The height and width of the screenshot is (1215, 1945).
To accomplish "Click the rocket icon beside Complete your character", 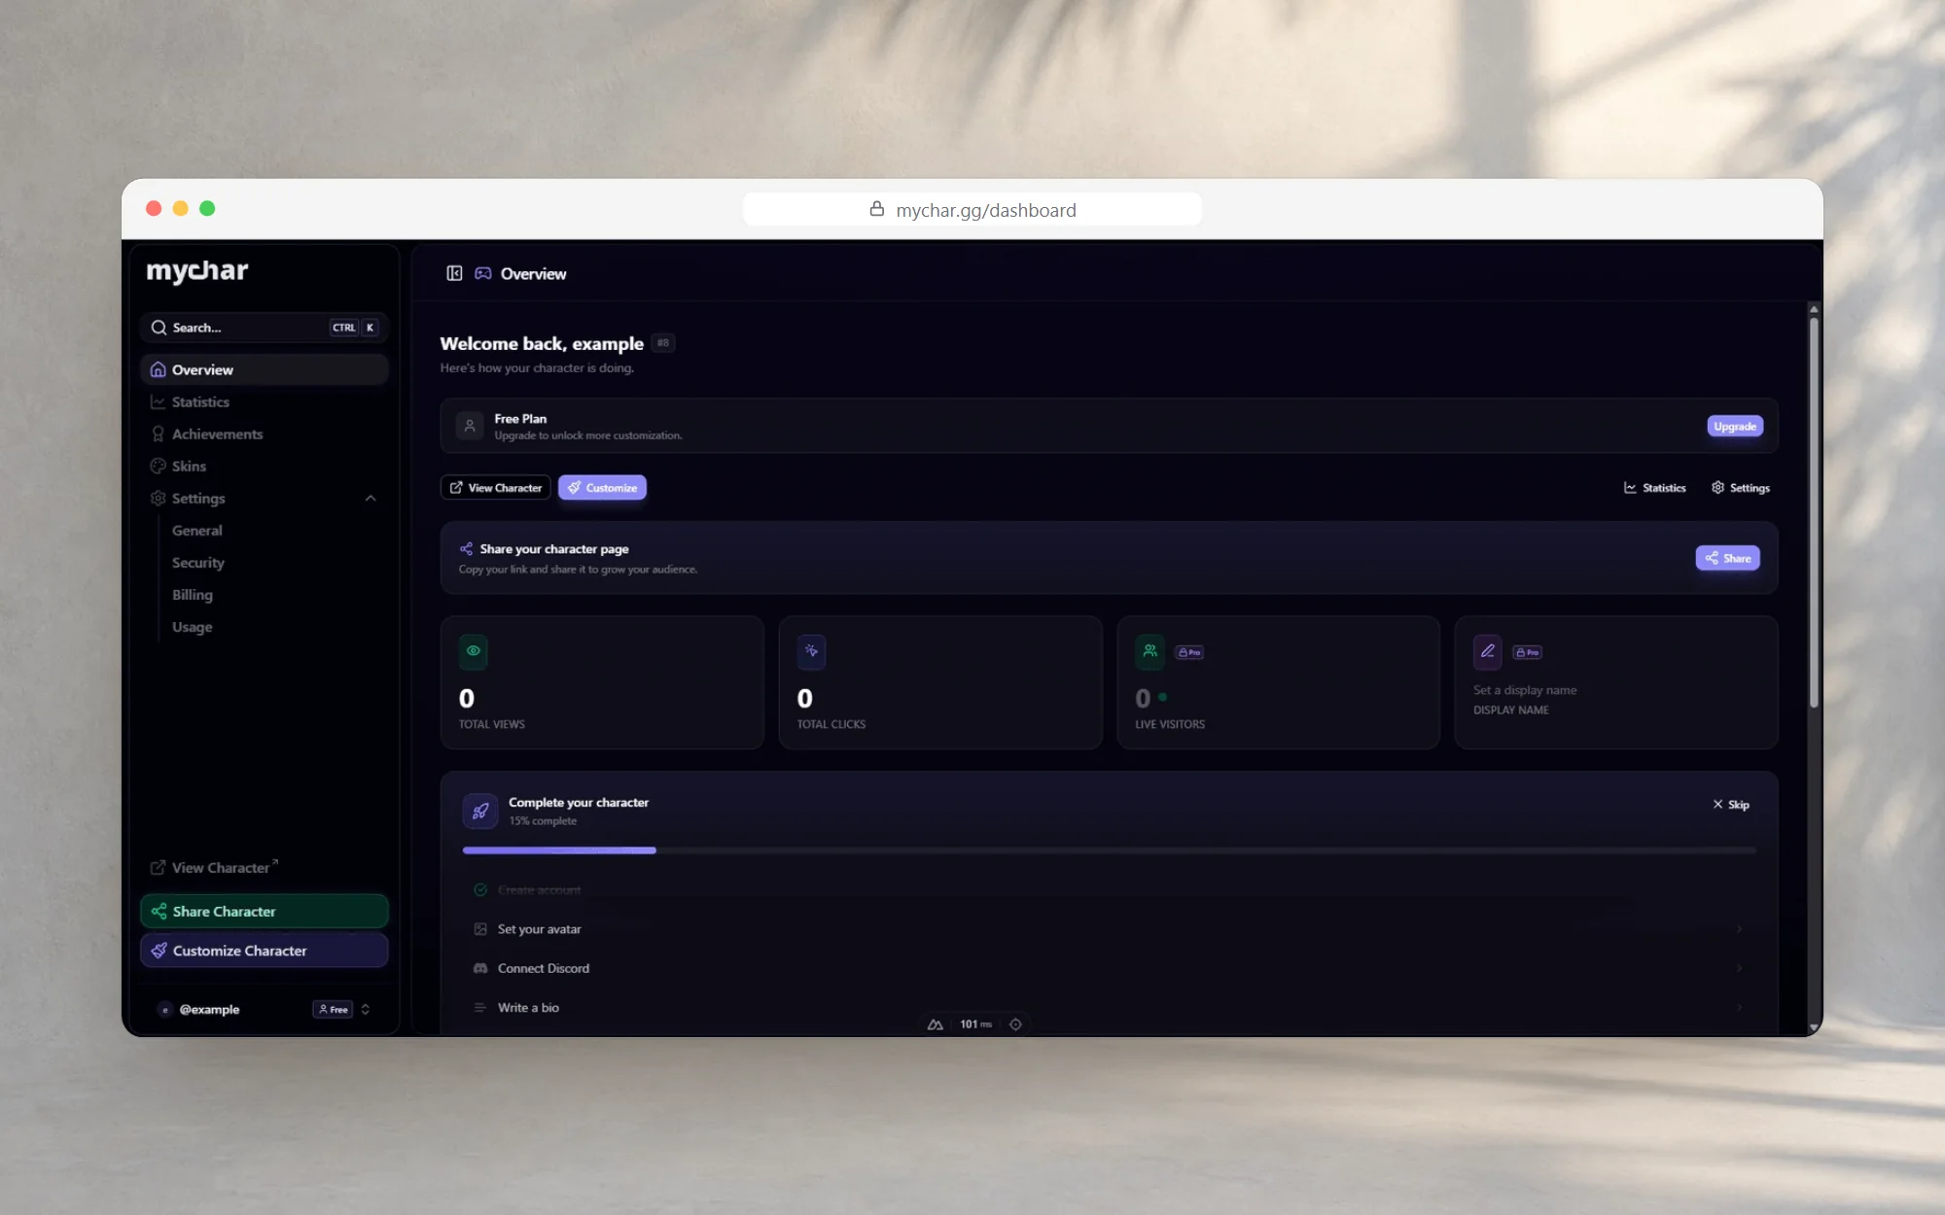I will [480, 811].
